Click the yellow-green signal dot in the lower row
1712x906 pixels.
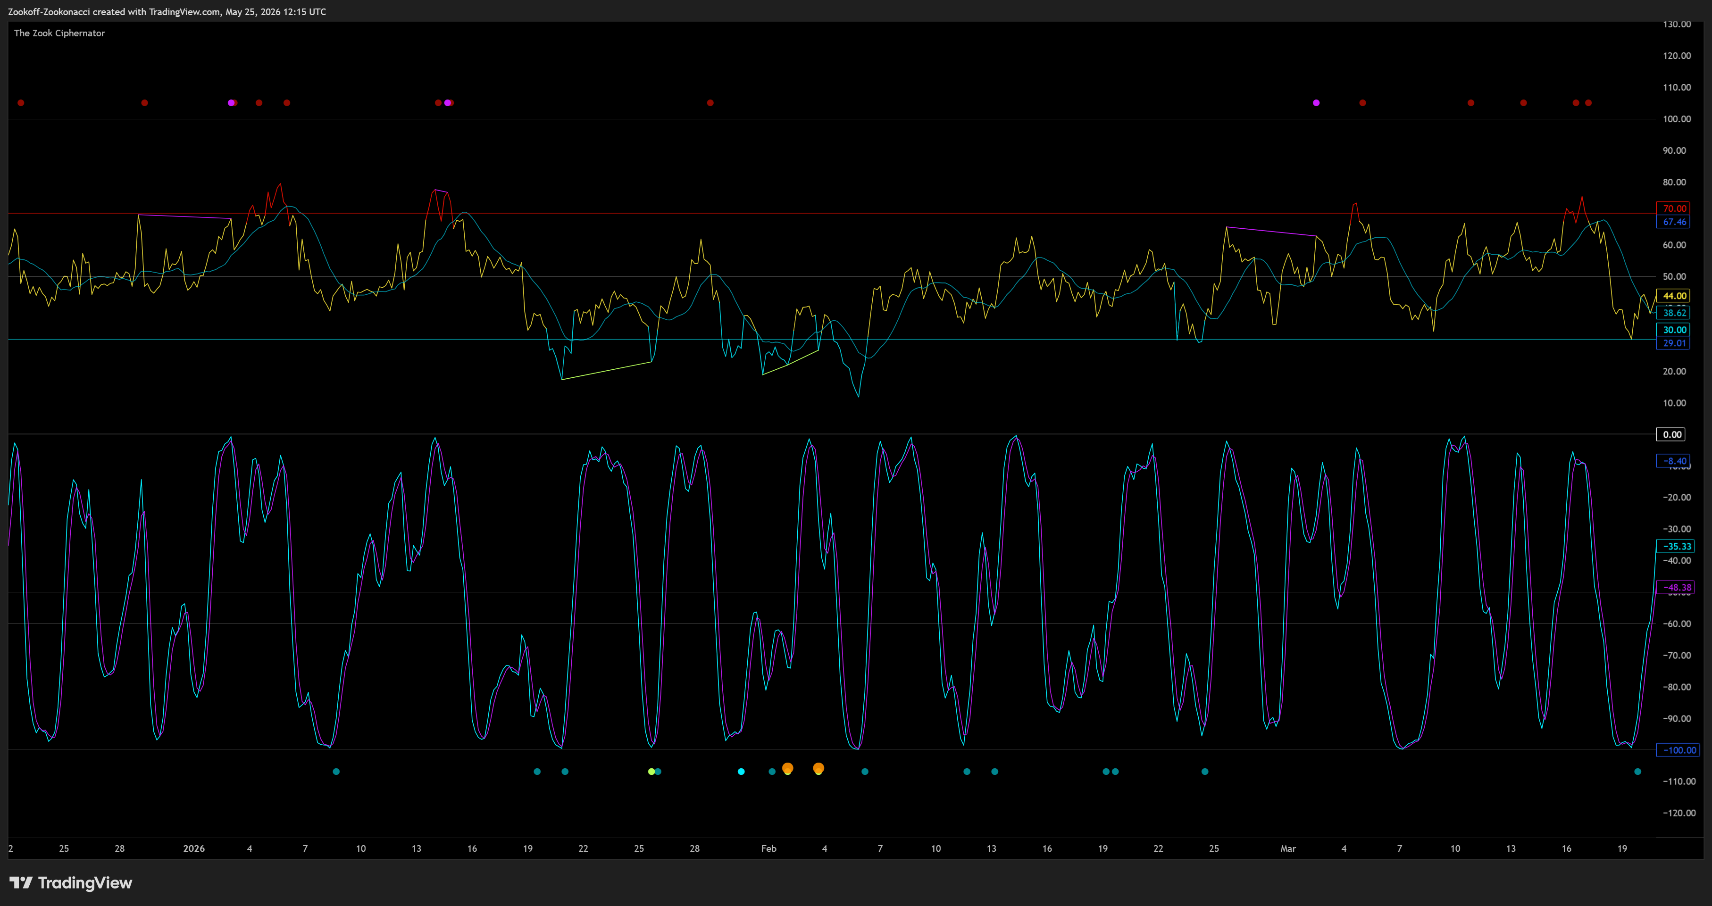[651, 772]
